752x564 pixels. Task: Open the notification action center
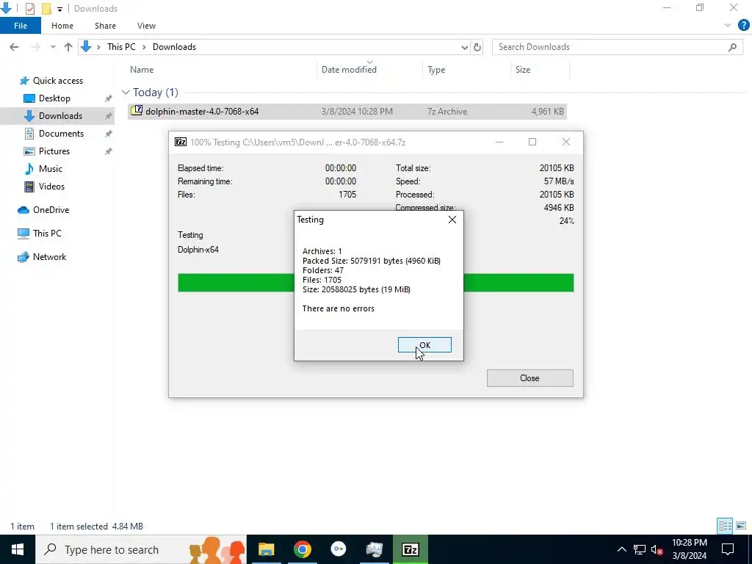tap(728, 549)
